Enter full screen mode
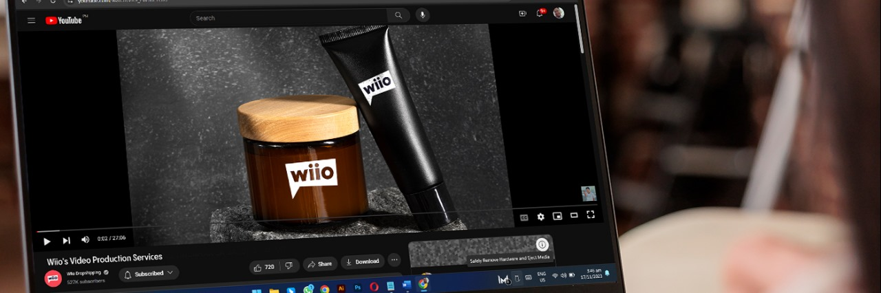The width and height of the screenshot is (881, 293). (x=591, y=215)
